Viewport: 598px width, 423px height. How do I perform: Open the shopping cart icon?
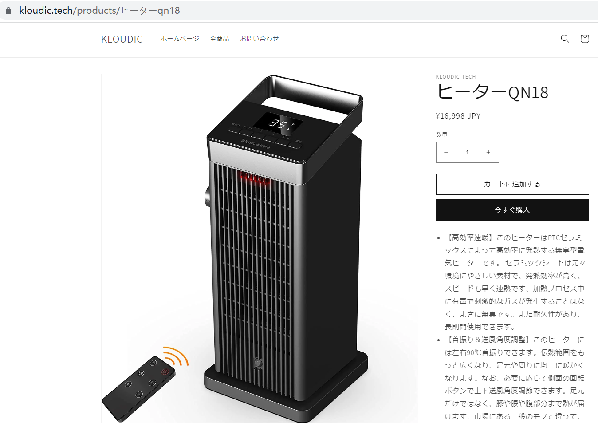585,39
